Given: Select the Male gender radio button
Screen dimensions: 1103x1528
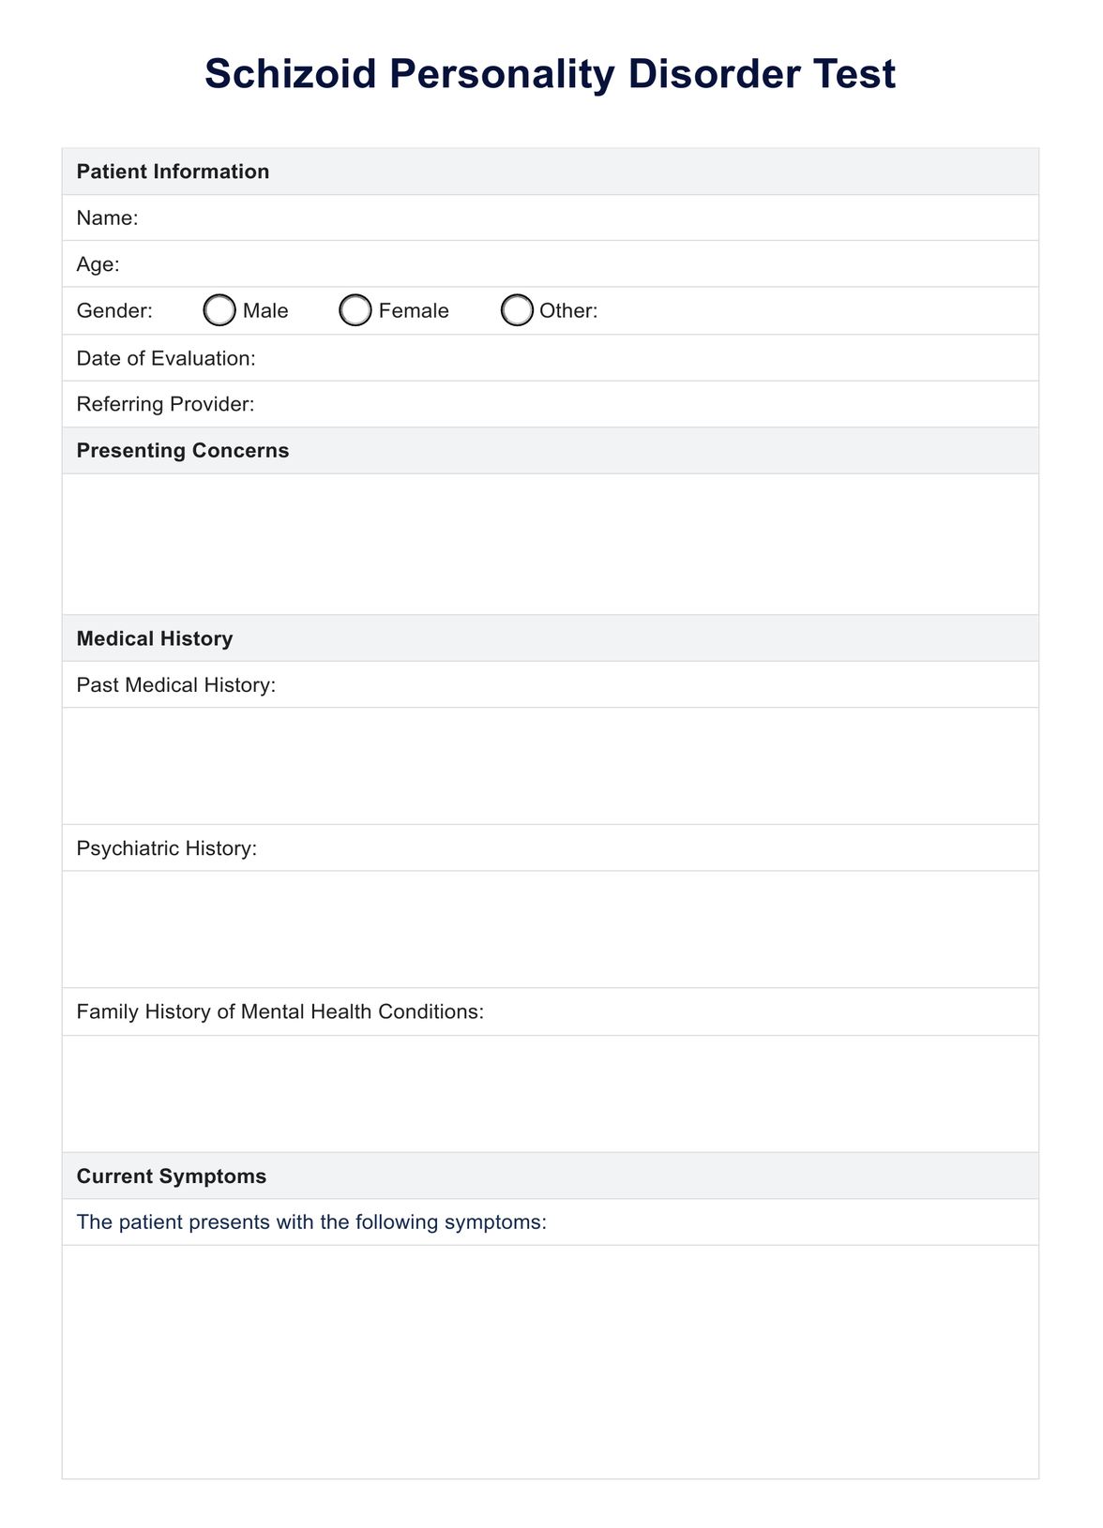Looking at the screenshot, I should (x=219, y=310).
